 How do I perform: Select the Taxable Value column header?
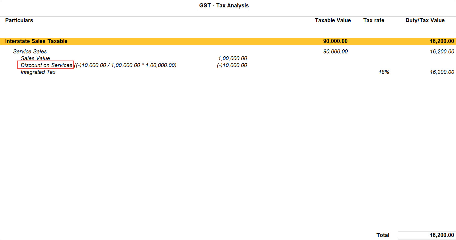(x=333, y=20)
